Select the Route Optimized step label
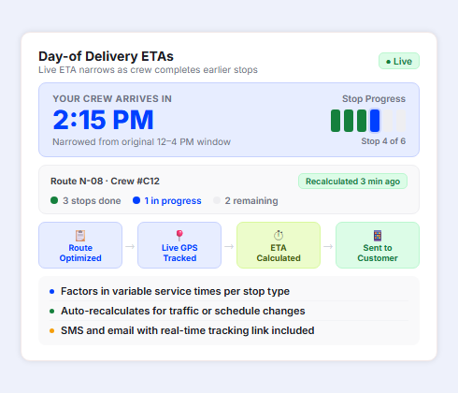 coord(80,253)
